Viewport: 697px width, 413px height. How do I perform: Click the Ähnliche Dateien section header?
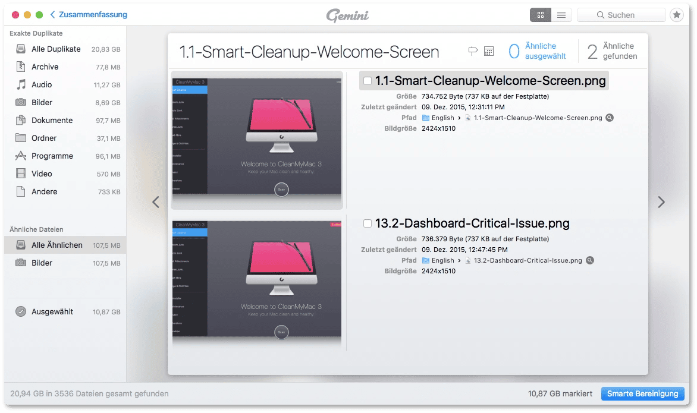point(36,229)
